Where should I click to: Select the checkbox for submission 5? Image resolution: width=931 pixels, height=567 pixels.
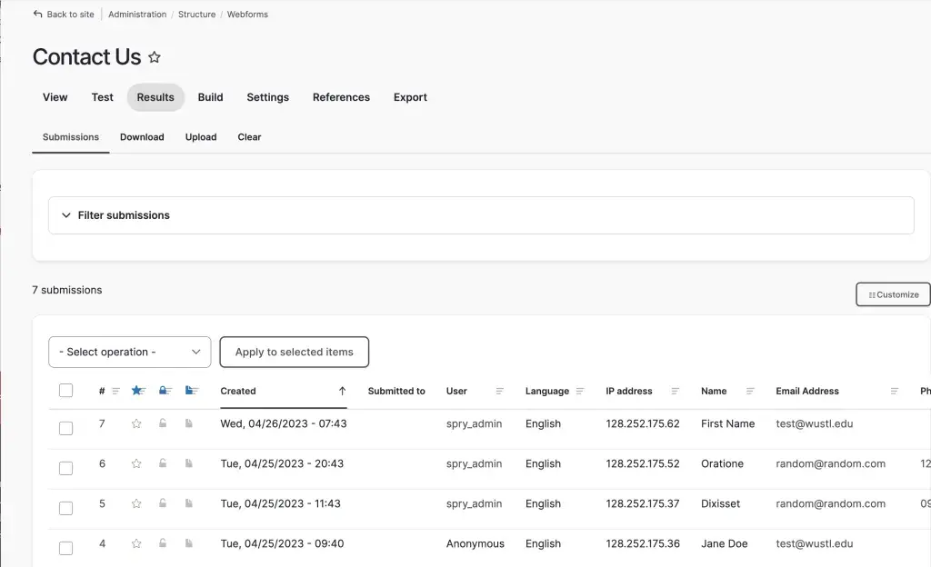[x=65, y=508]
